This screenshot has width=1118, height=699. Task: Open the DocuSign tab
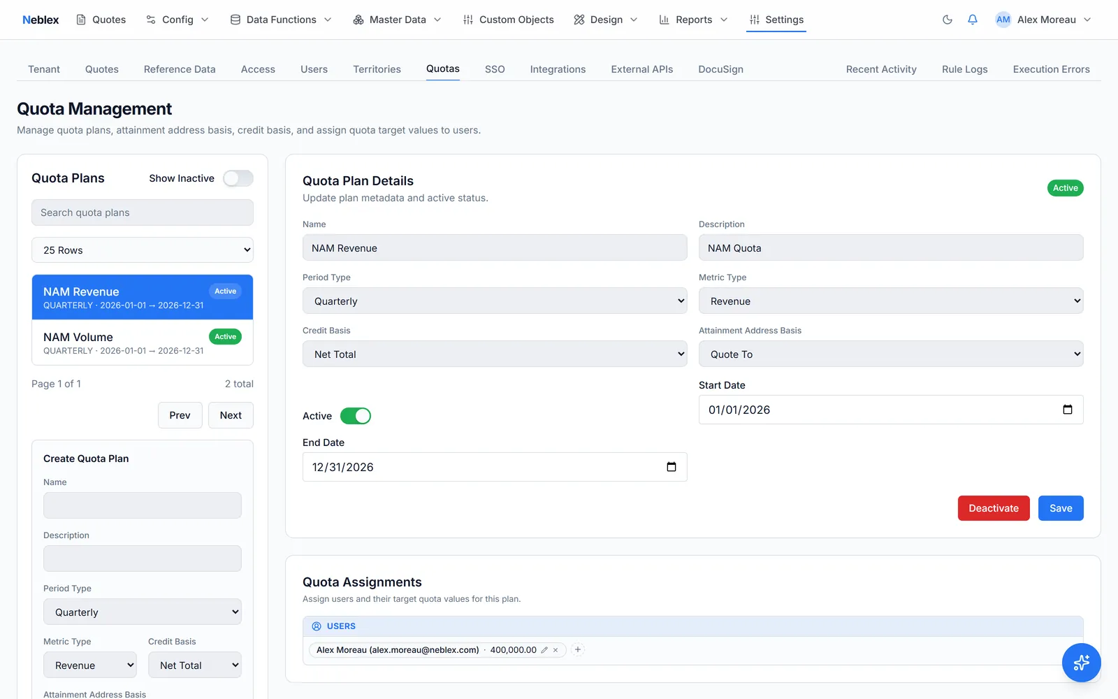(x=720, y=69)
